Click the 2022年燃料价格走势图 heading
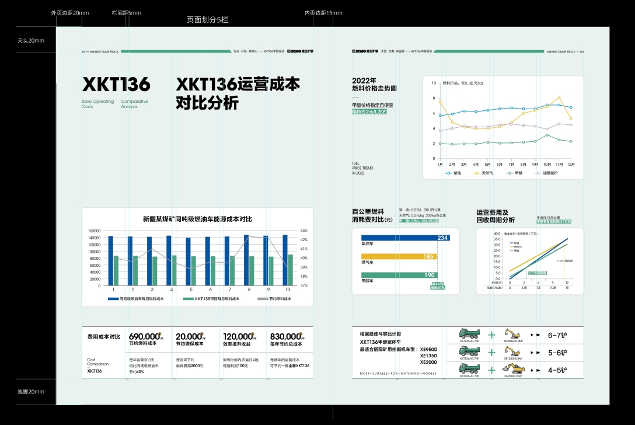The height and width of the screenshot is (425, 635). 374,85
